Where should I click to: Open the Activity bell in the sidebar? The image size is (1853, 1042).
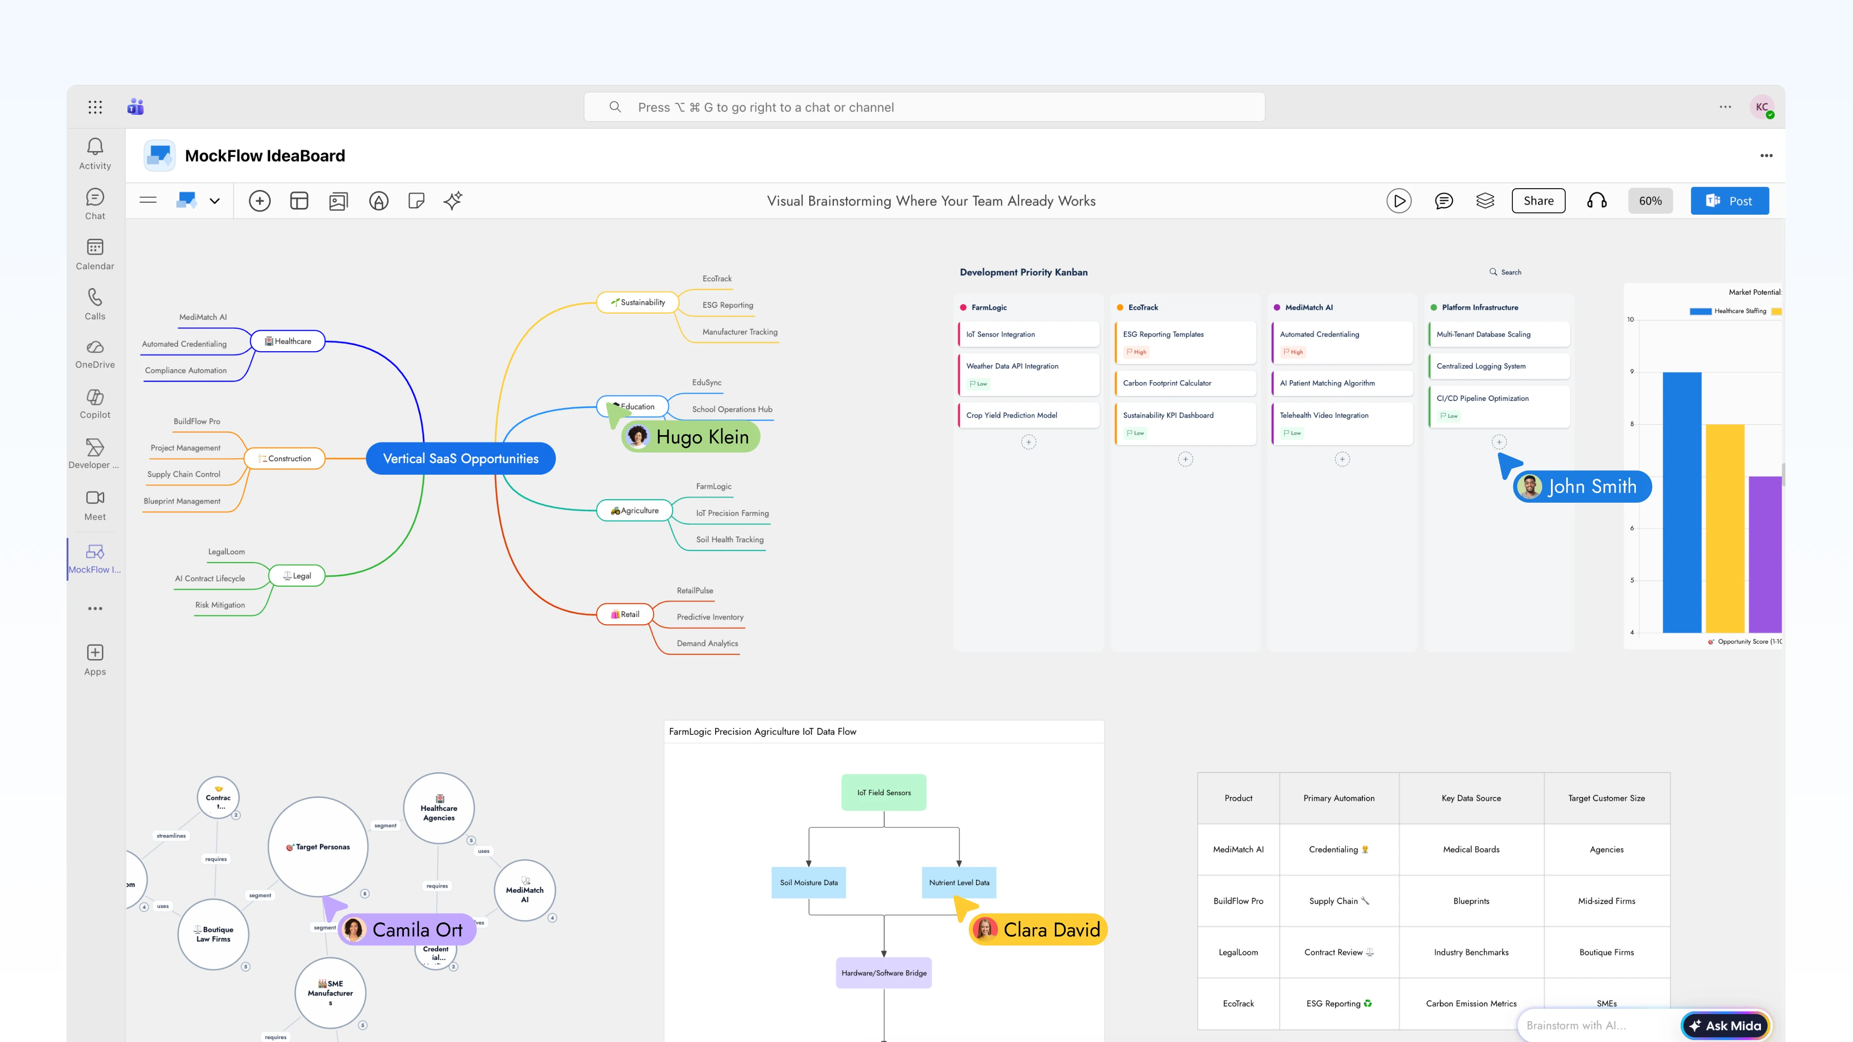[x=95, y=154]
